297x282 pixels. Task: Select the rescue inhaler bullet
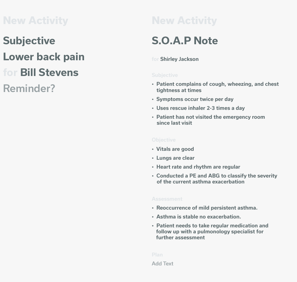tap(200, 108)
